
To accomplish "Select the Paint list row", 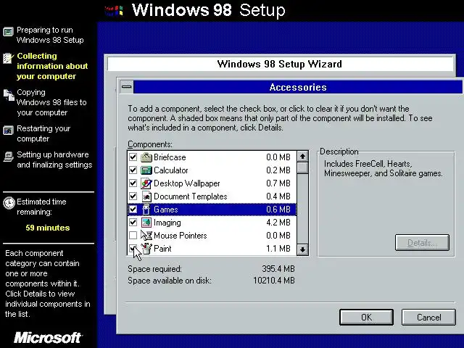I will point(212,248).
